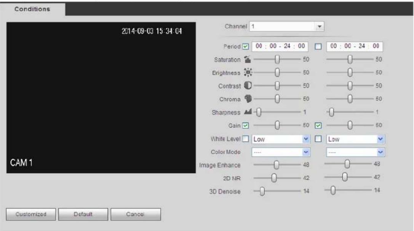Image resolution: width=414 pixels, height=231 pixels.
Task: Click the first Brightness slider handle
Action: point(277,72)
